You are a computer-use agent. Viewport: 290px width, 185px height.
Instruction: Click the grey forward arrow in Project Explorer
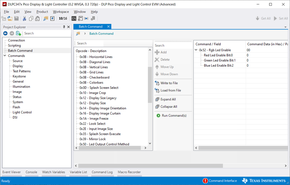point(12,33)
